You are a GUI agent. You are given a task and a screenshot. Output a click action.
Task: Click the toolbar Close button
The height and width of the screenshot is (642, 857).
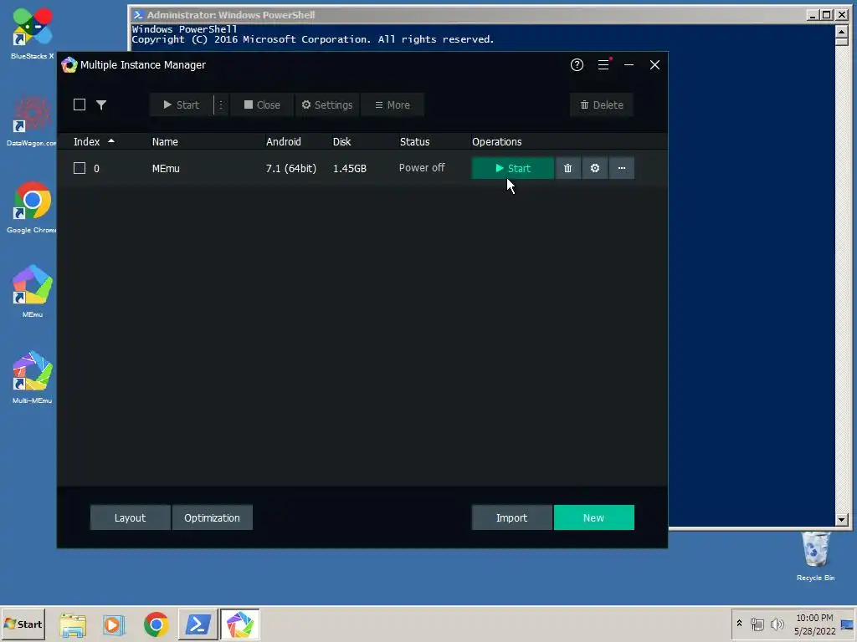coord(262,104)
